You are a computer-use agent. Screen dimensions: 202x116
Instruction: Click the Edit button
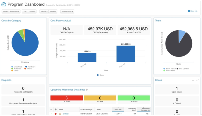pos(25,11)
